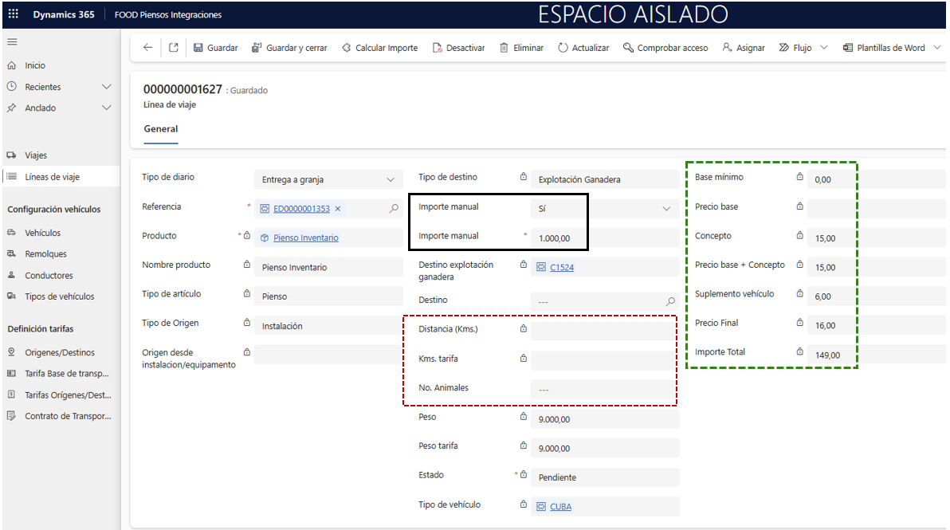The height and width of the screenshot is (530, 950).
Task: Open the Tipo de diario dropdown
Action: [390, 180]
